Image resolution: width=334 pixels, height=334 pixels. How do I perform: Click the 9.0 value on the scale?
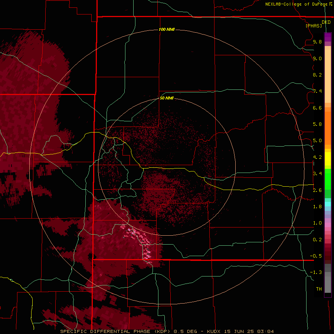pos(317,58)
